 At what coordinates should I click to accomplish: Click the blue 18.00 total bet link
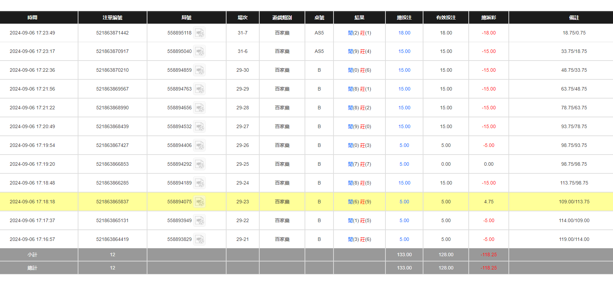[404, 33]
